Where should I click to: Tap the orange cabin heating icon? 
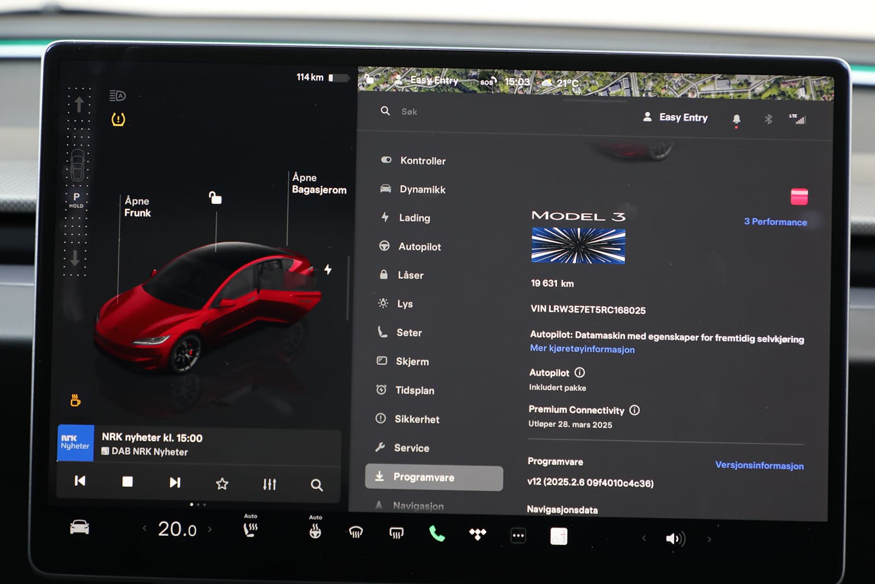[x=75, y=400]
